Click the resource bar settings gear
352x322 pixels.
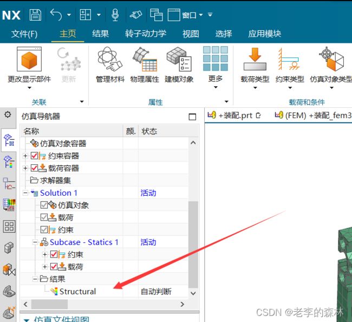pyautogui.click(x=8, y=114)
